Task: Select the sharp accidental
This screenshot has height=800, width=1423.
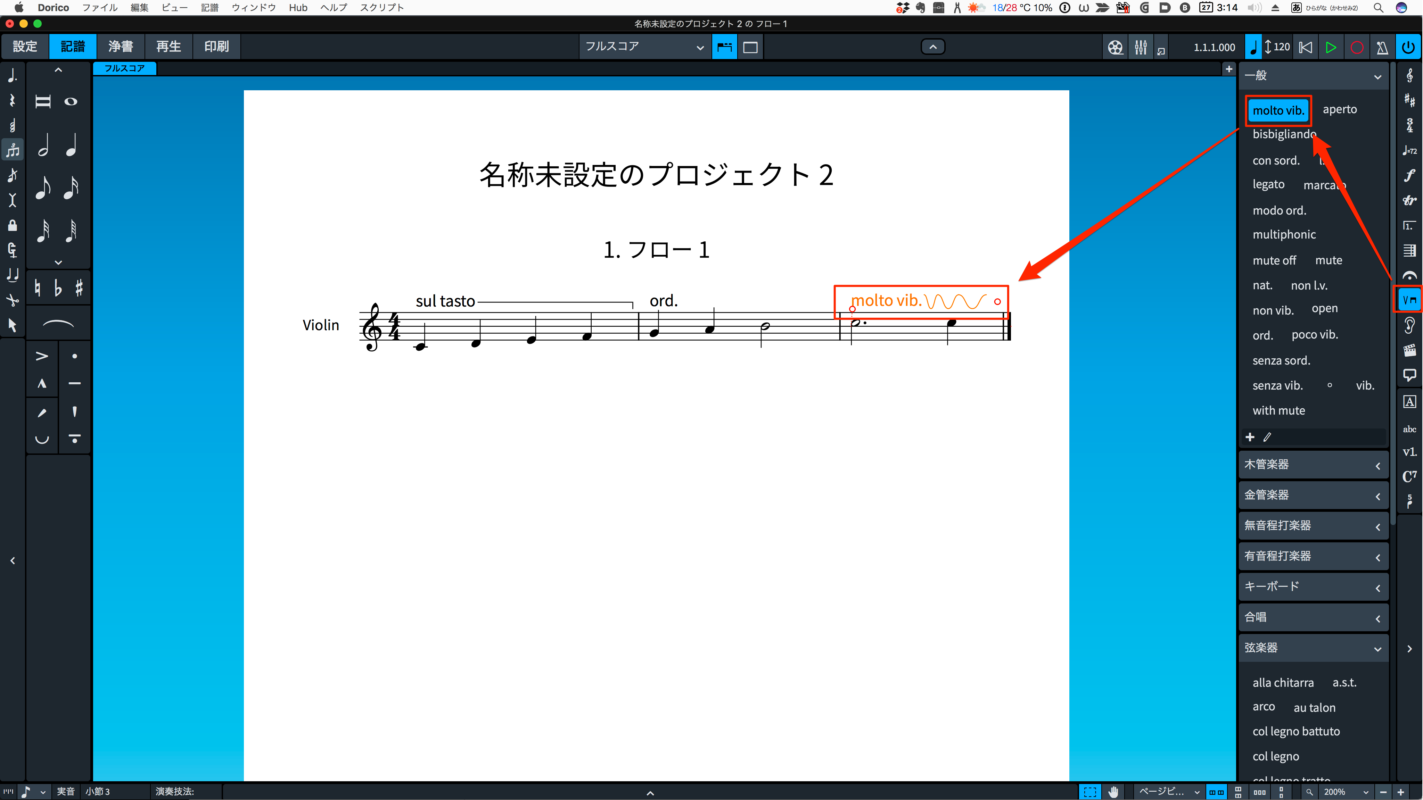Action: pos(79,287)
